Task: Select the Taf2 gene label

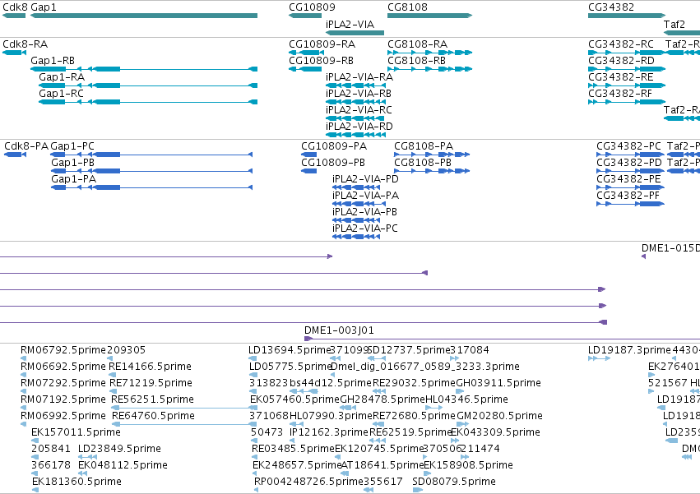Action: tap(675, 24)
